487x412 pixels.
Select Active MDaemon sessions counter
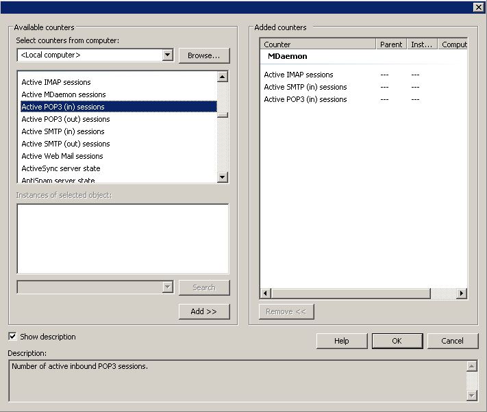[64, 94]
